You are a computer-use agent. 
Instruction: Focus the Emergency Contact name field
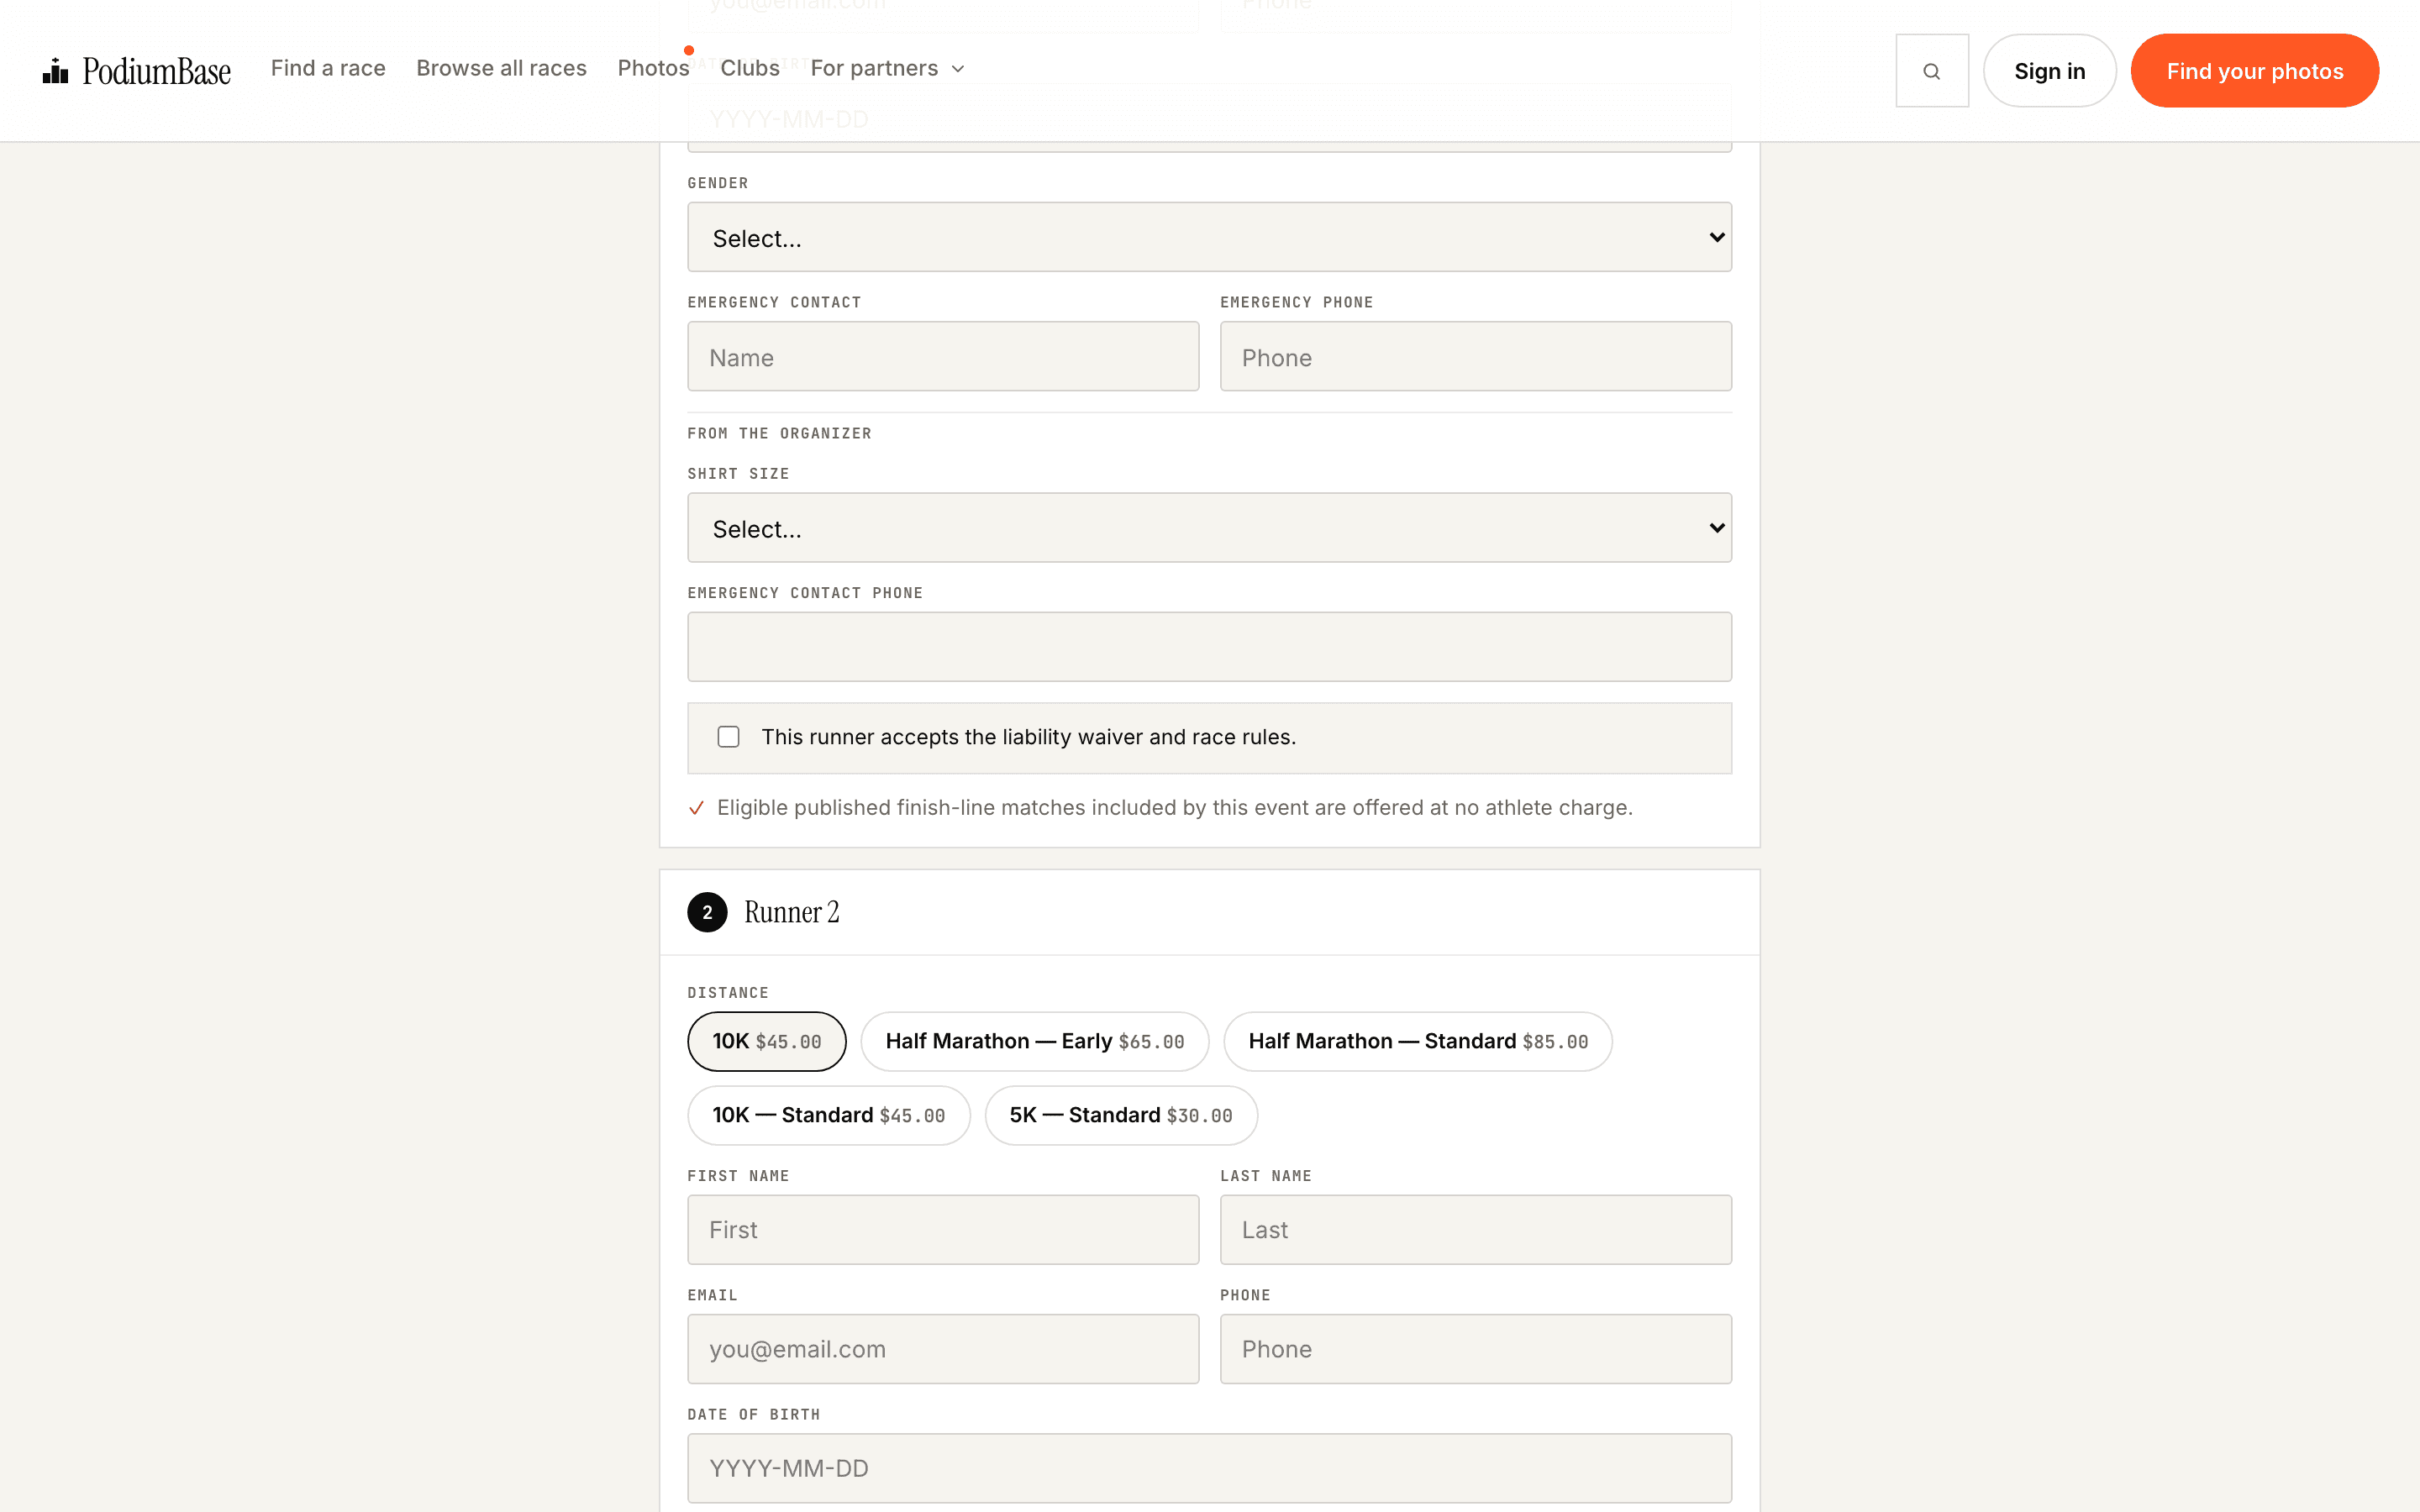942,356
